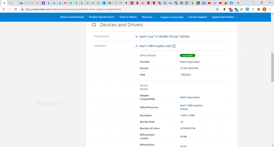Switch to the red percent-sign tab
Screen dimensions: 274x147
tap(159, 3)
